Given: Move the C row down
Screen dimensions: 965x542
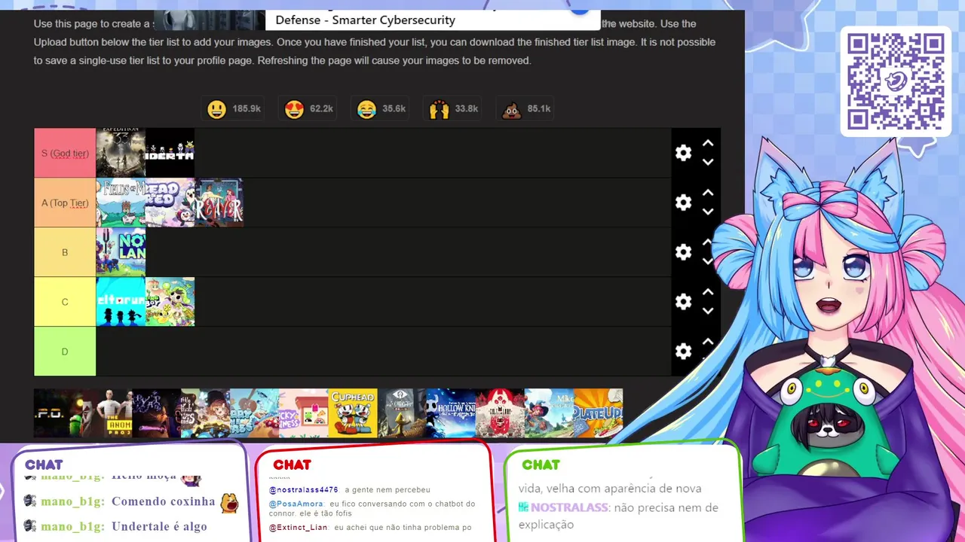Looking at the screenshot, I should tap(708, 311).
